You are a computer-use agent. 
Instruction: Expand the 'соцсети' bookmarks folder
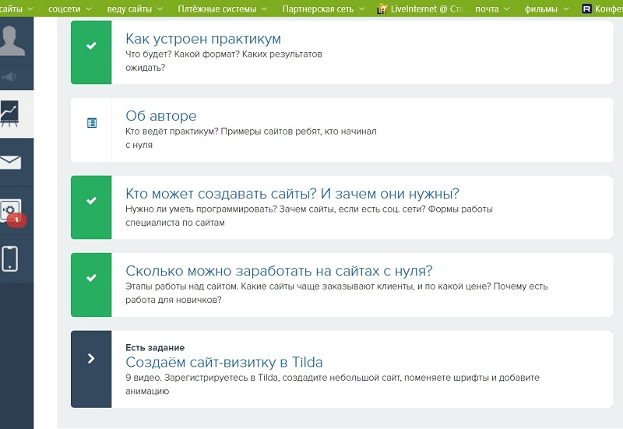69,9
